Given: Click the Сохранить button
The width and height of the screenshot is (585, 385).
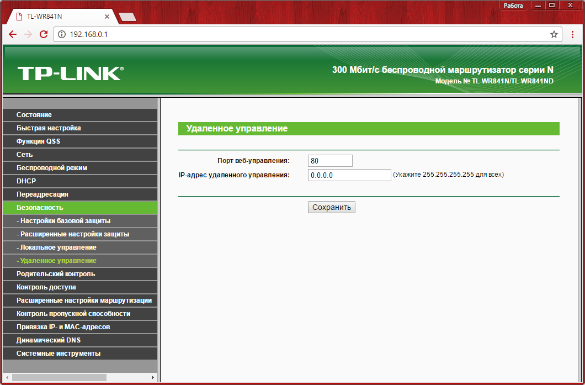Looking at the screenshot, I should click(x=332, y=207).
